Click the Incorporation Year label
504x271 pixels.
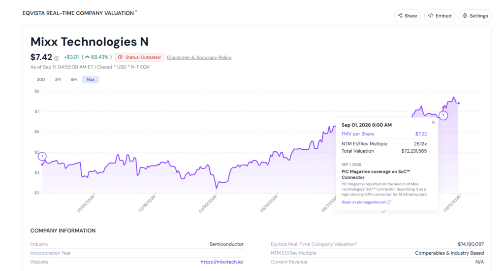[51, 253]
